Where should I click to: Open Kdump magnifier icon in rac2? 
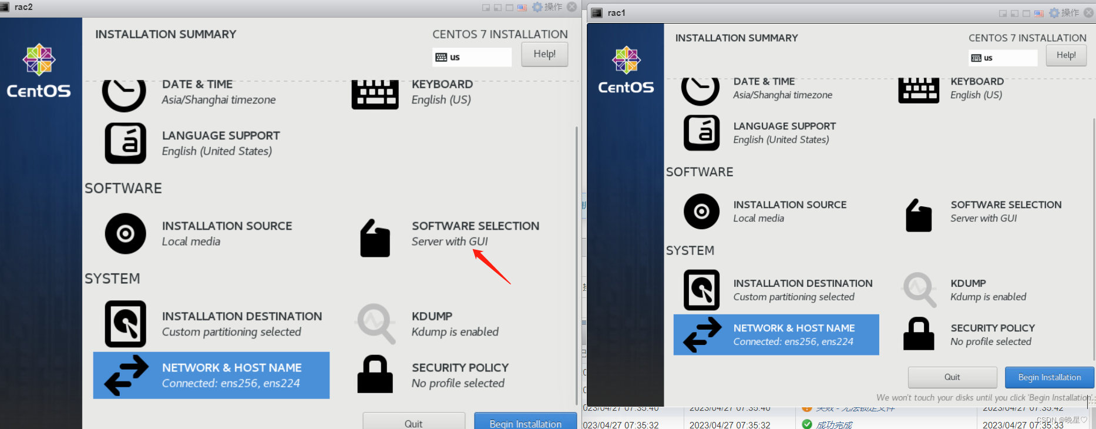click(x=375, y=323)
